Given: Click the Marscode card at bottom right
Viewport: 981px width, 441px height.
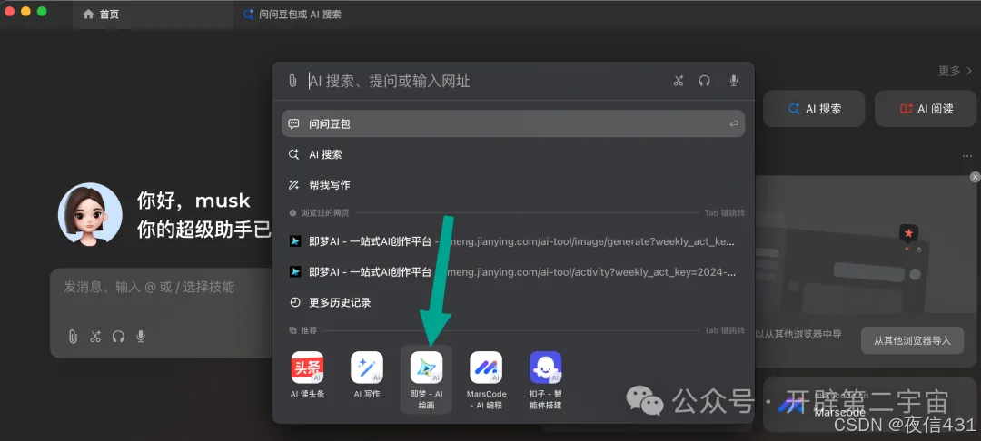Looking at the screenshot, I should [x=870, y=406].
